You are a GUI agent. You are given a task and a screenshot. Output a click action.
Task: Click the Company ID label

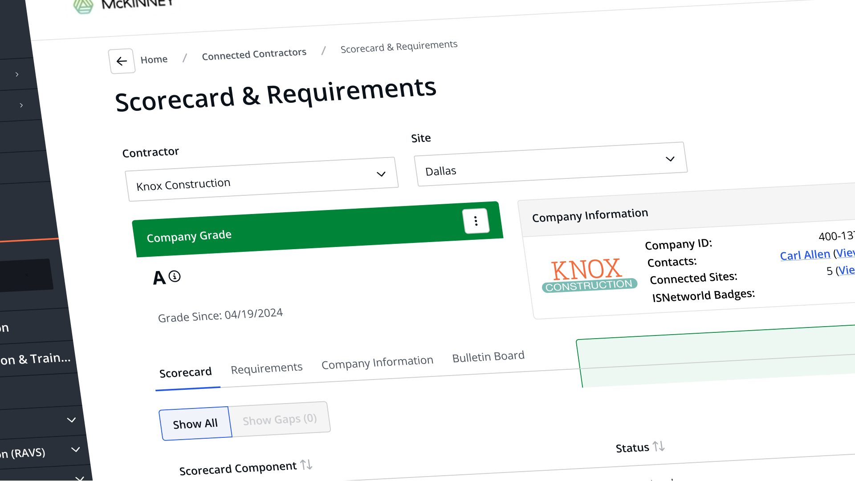[679, 244]
